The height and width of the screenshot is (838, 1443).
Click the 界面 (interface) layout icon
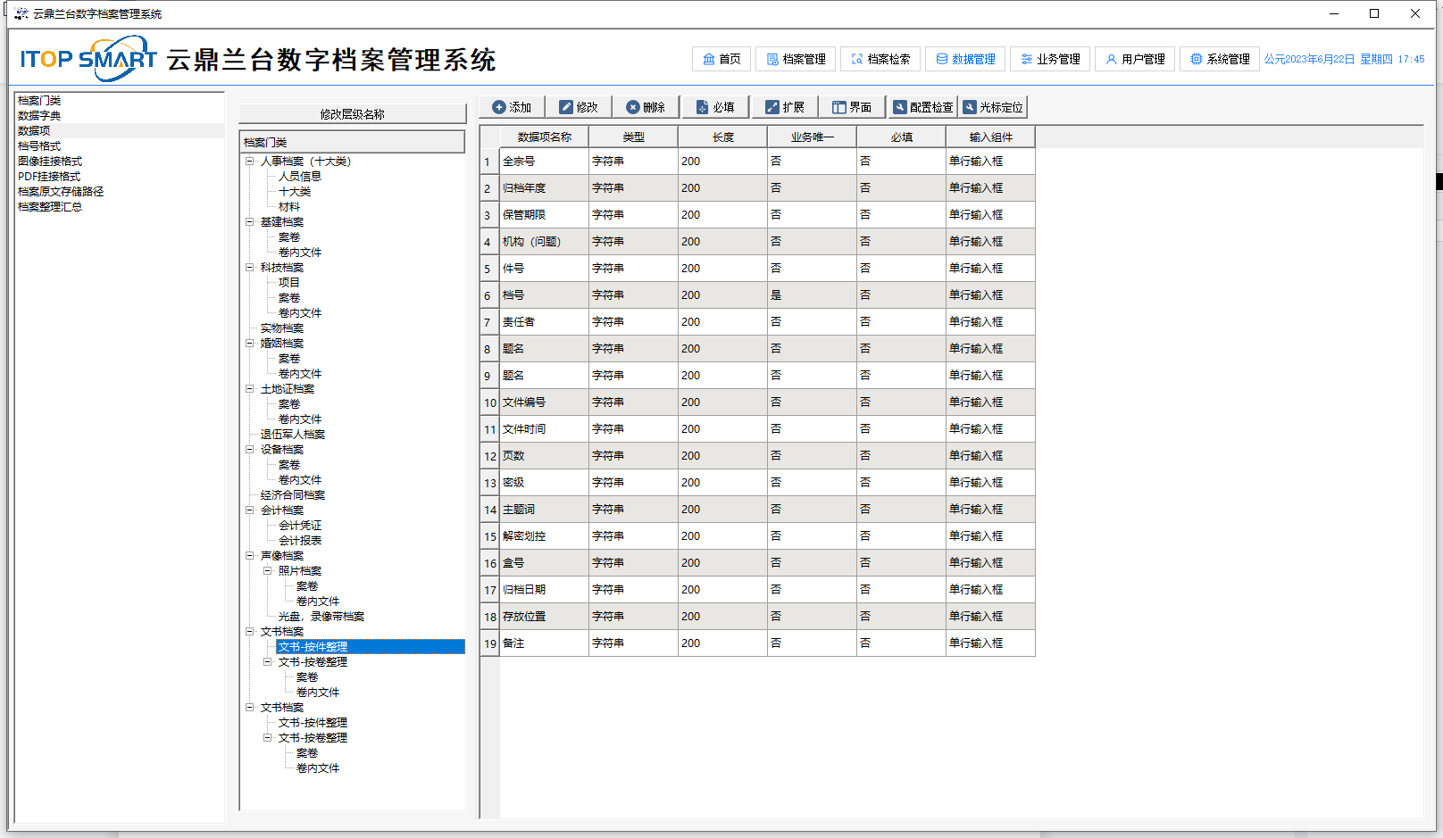click(839, 107)
